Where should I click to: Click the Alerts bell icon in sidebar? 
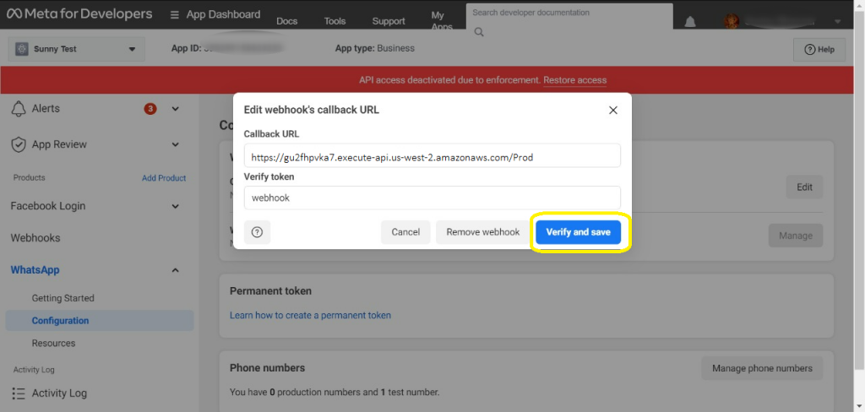pos(19,109)
